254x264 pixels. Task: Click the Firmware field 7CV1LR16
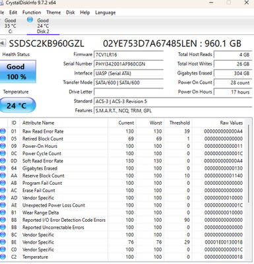(x=129, y=55)
